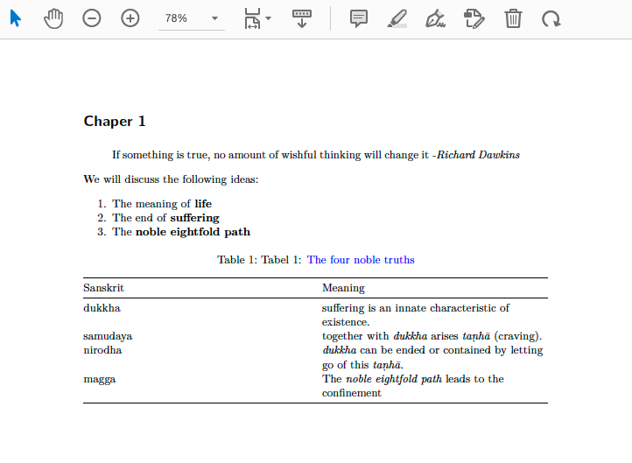Add a sticky note comment
The height and width of the screenshot is (463, 632).
(x=359, y=18)
